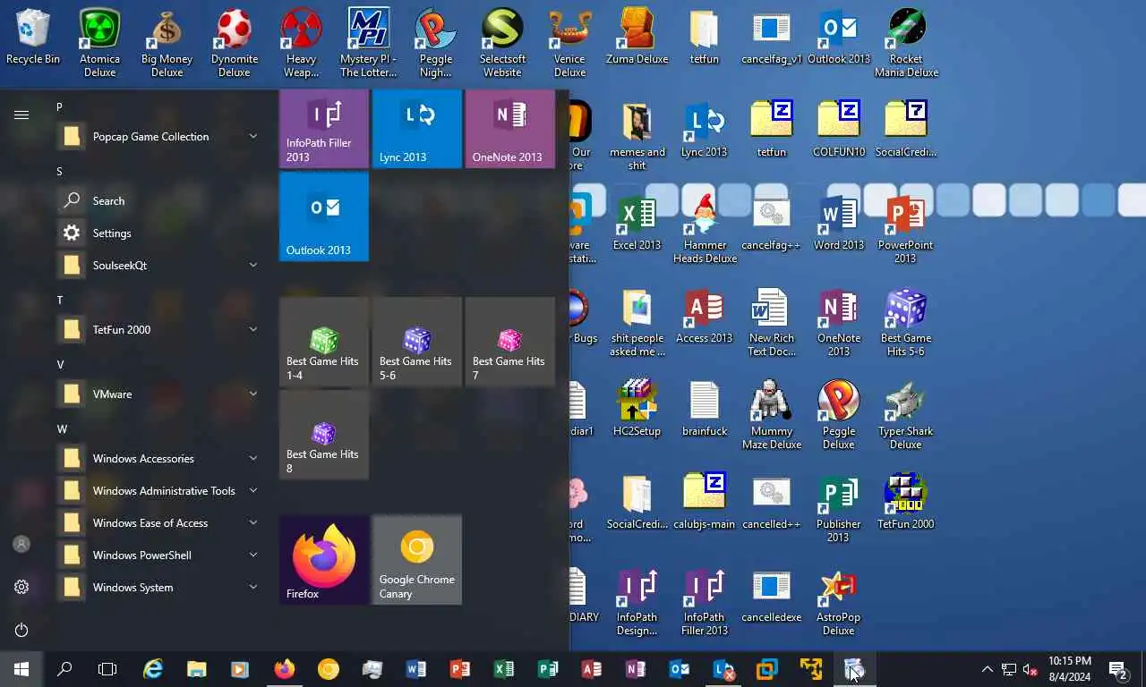Open InfoPath Designer desktop shortcut

[637, 601]
